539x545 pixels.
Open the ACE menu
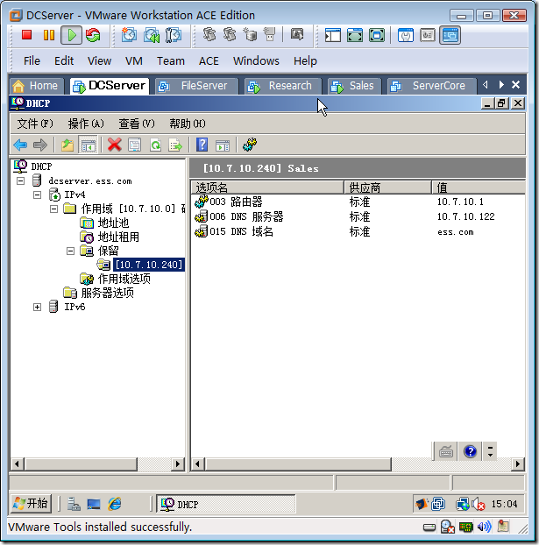pyautogui.click(x=209, y=60)
